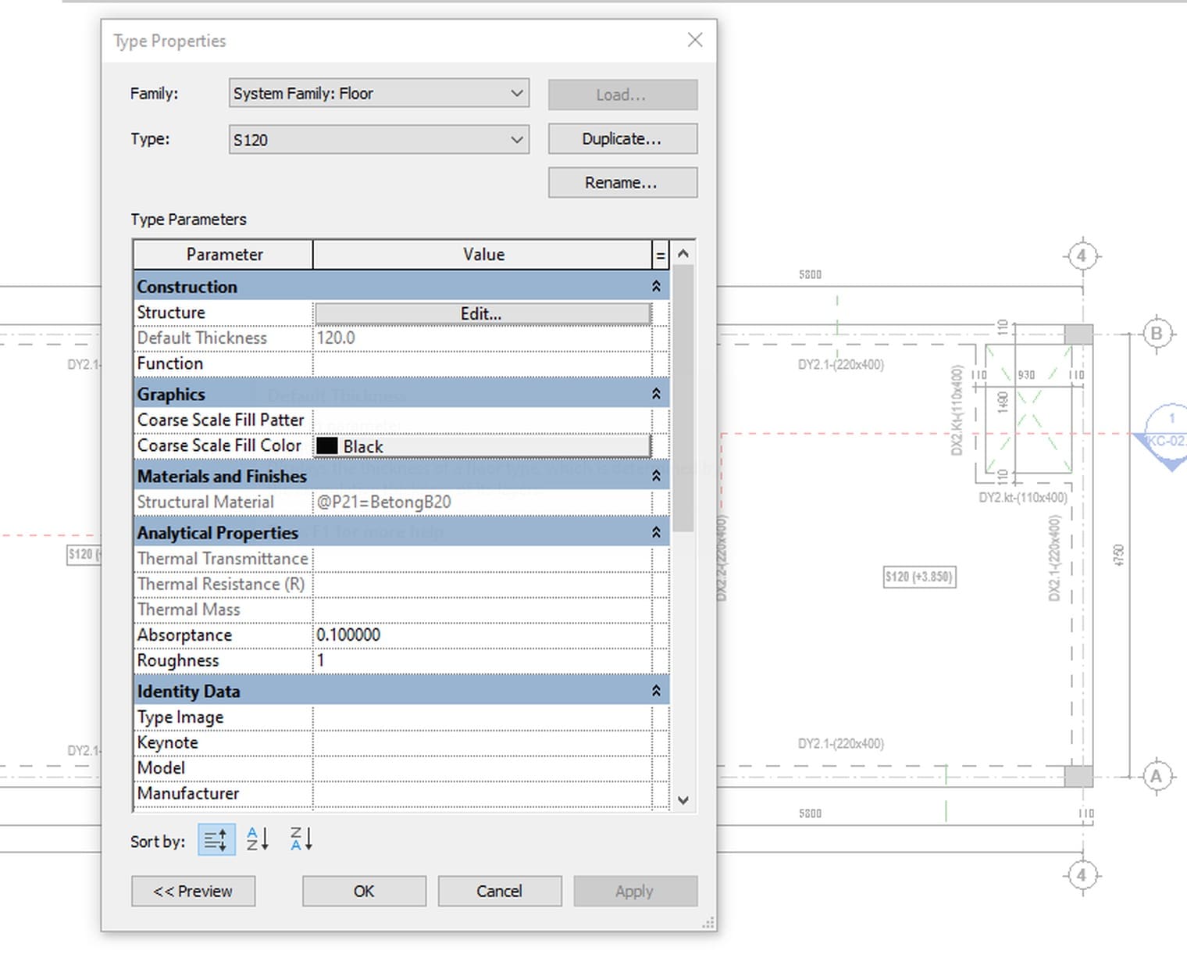Viewport: 1187px width, 976px height.
Task: Select the Model value cell
Action: click(x=482, y=768)
